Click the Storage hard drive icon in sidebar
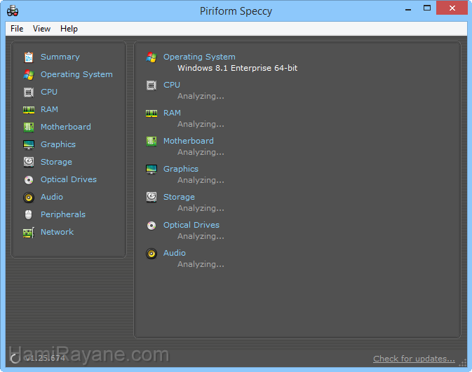Viewport: 472px width, 372px height. pyautogui.click(x=29, y=162)
